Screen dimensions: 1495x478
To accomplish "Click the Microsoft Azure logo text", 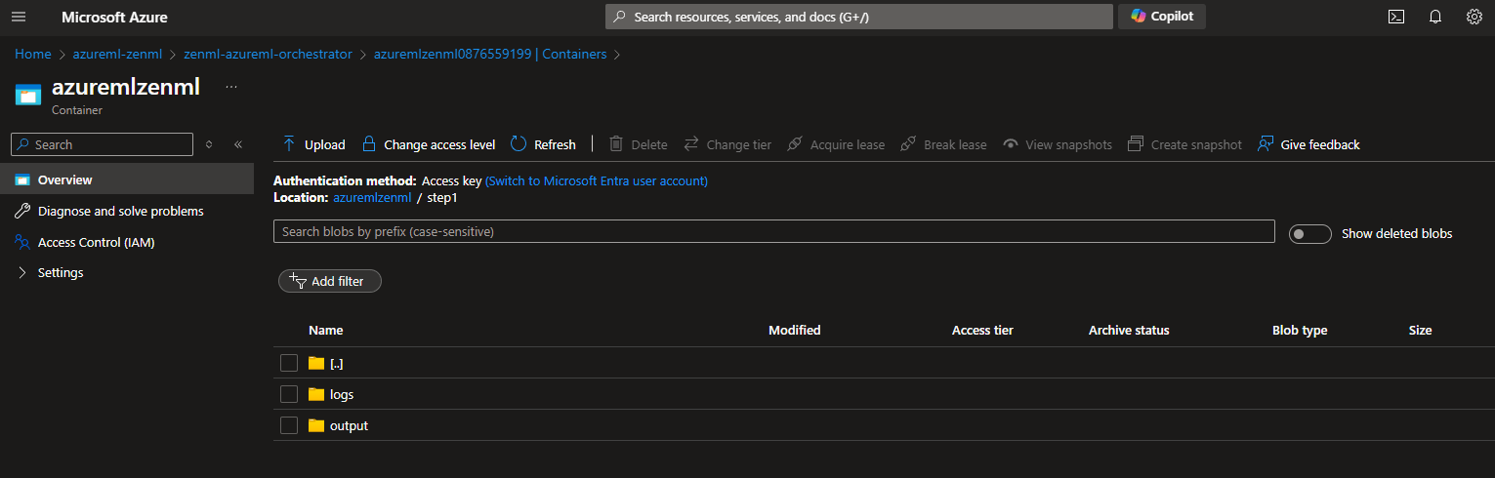I will [114, 18].
